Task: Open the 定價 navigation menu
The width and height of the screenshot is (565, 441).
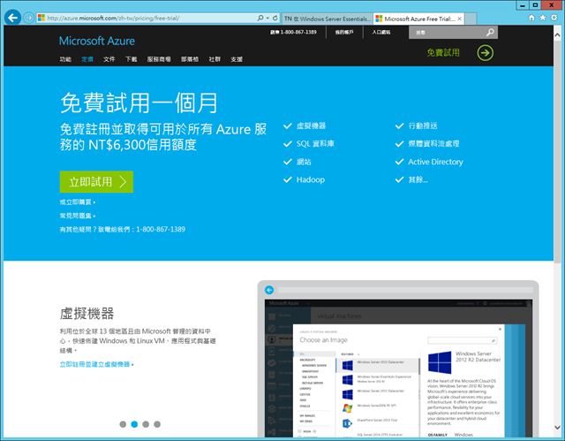Action: 87,59
